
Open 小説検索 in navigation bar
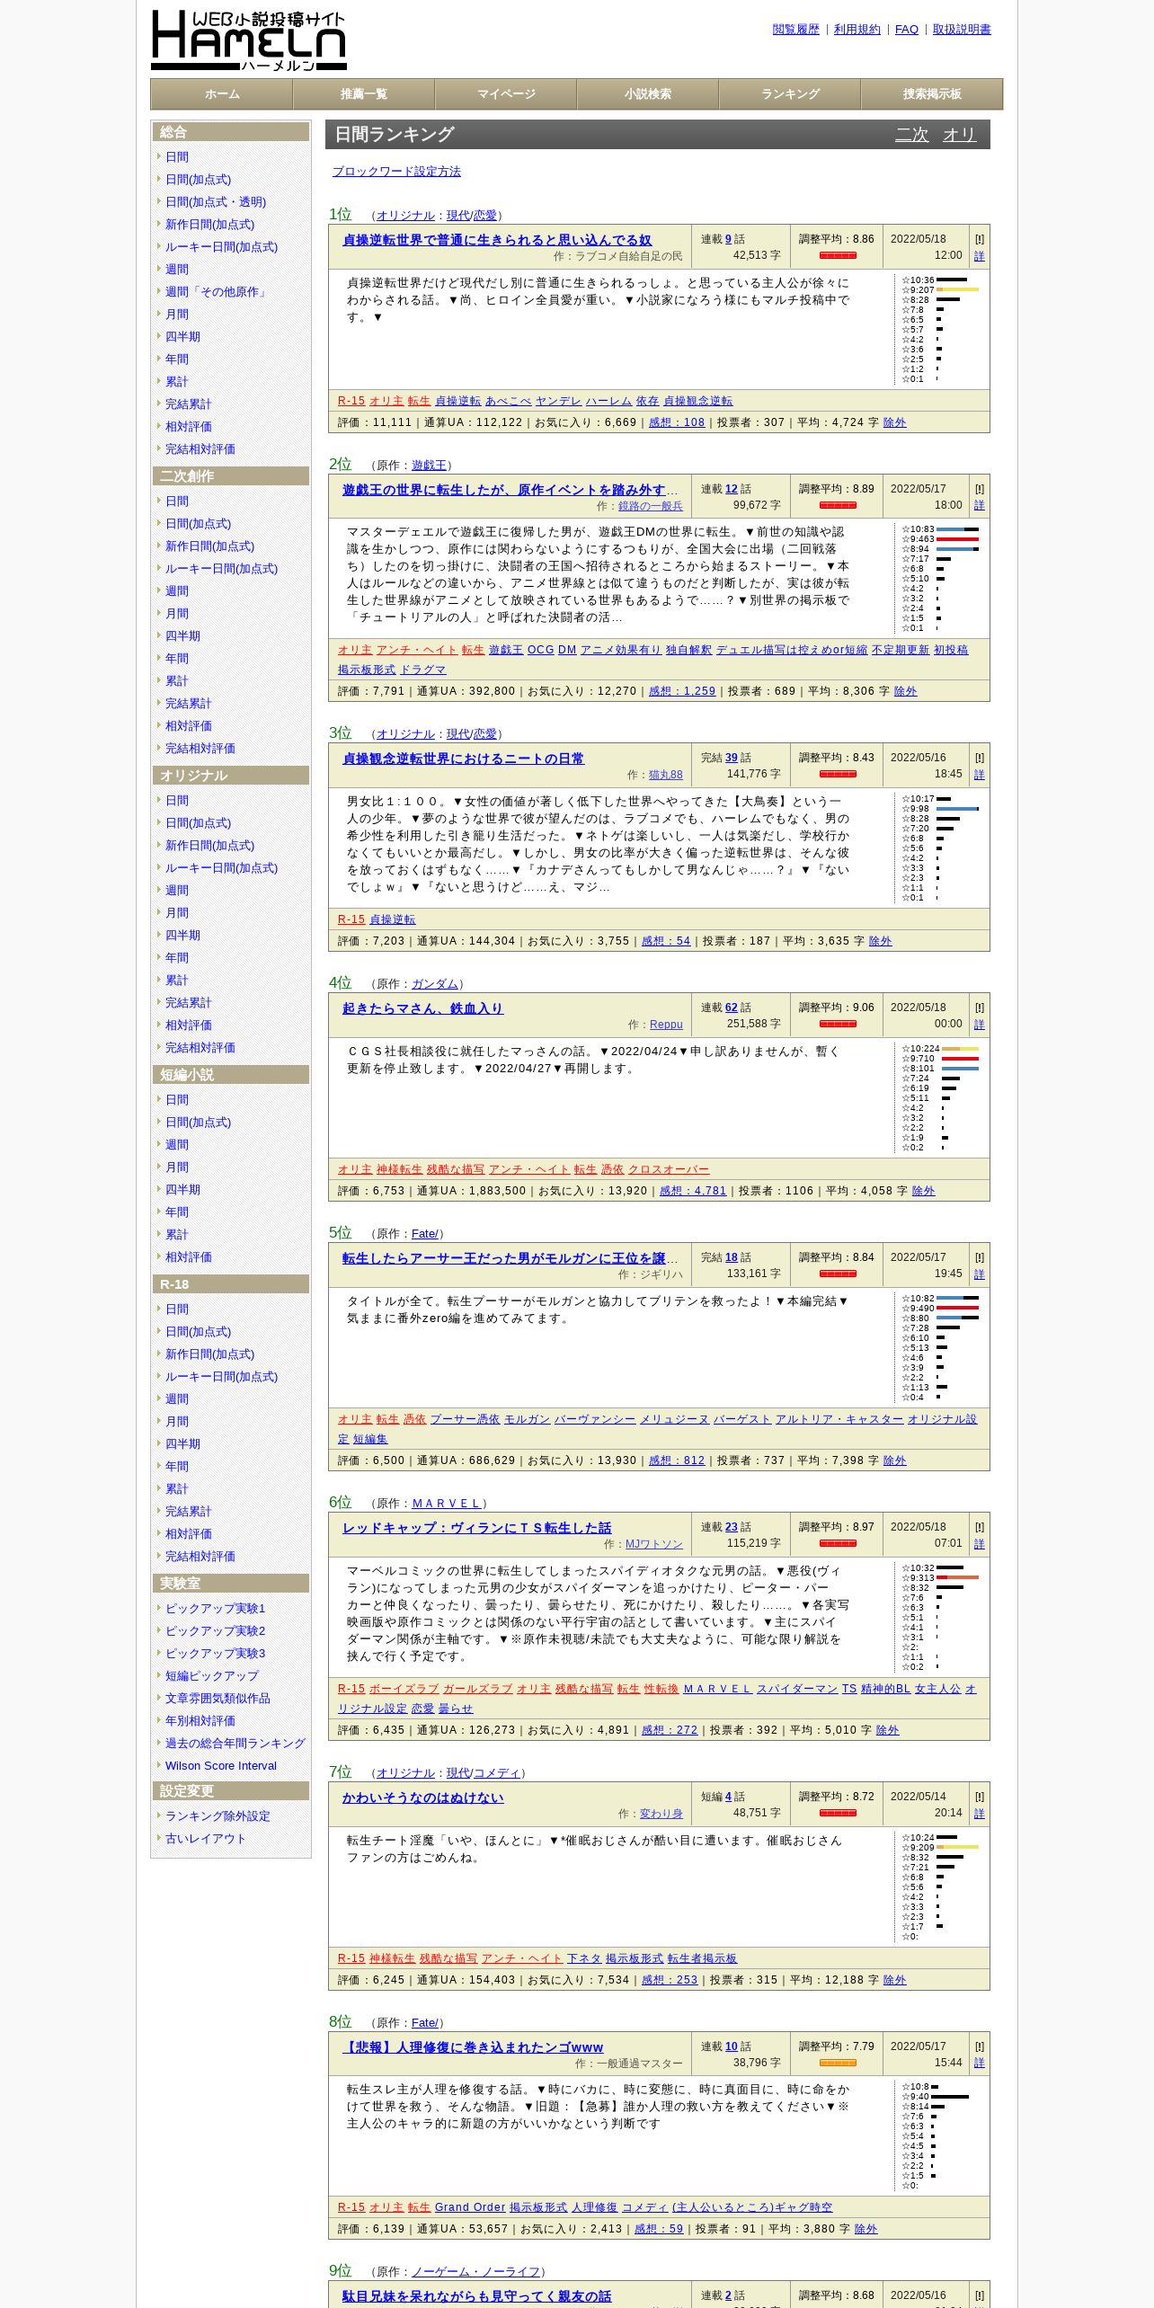pyautogui.click(x=648, y=94)
